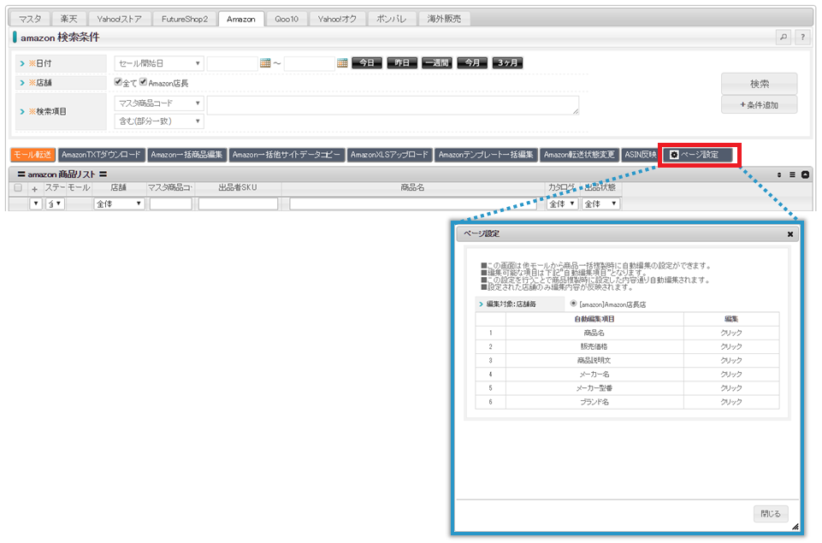
Task: Click the orange モール転送 button
Action: point(33,155)
